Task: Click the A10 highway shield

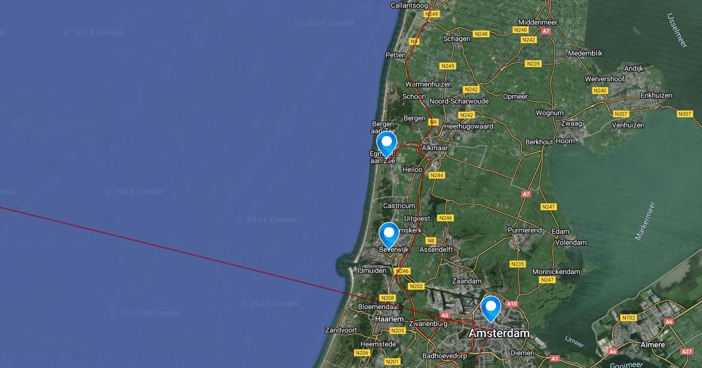Action: pos(512,304)
